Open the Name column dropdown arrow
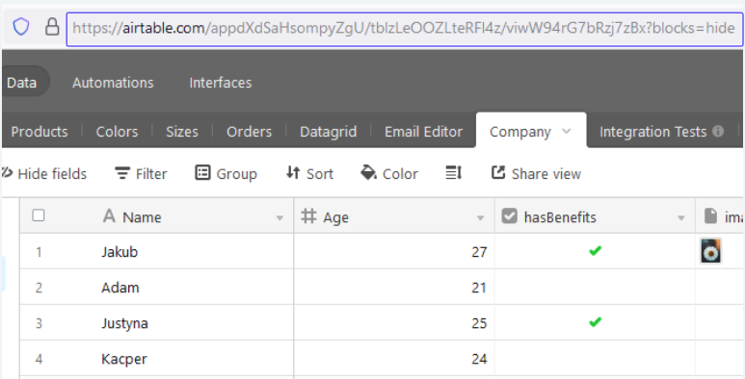Screen dimensions: 745x379 [279, 218]
